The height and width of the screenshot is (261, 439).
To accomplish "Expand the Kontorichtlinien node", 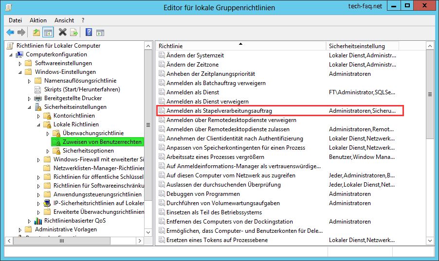I will (x=38, y=116).
